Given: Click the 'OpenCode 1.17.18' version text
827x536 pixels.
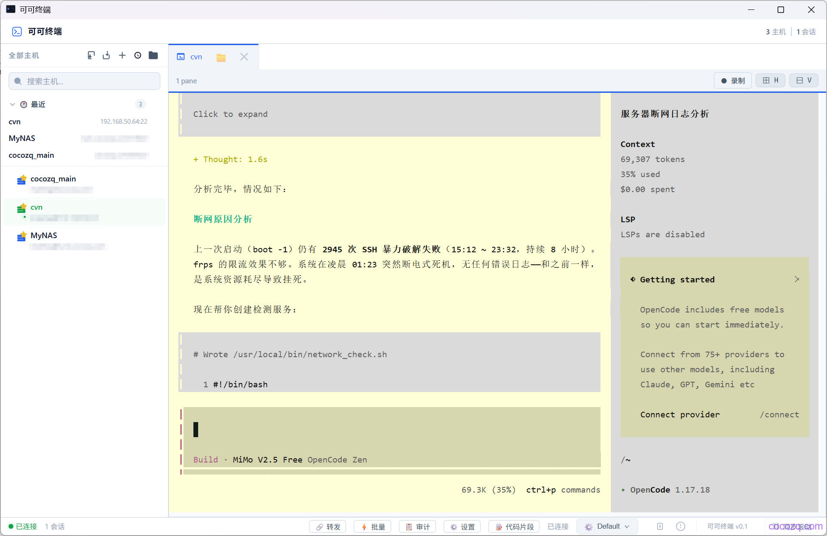Looking at the screenshot, I should point(670,490).
